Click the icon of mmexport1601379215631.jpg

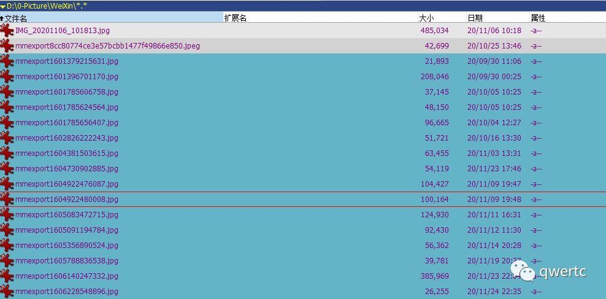pyautogui.click(x=7, y=61)
